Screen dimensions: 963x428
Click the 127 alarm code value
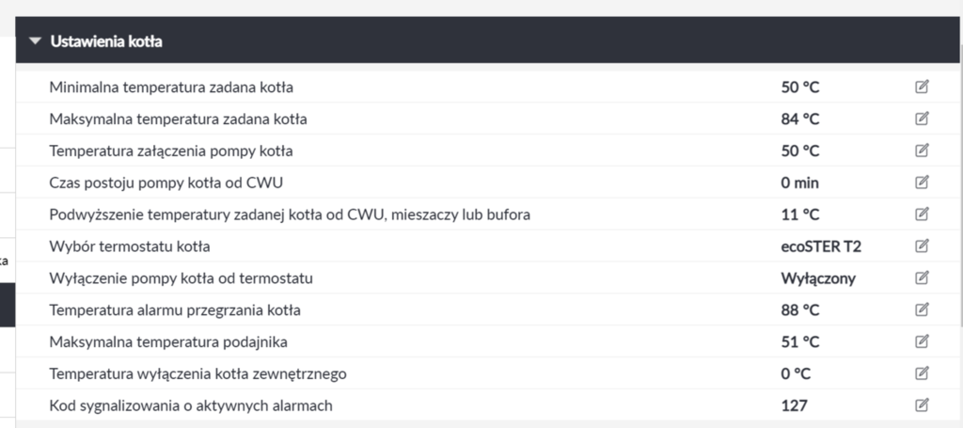click(x=795, y=405)
